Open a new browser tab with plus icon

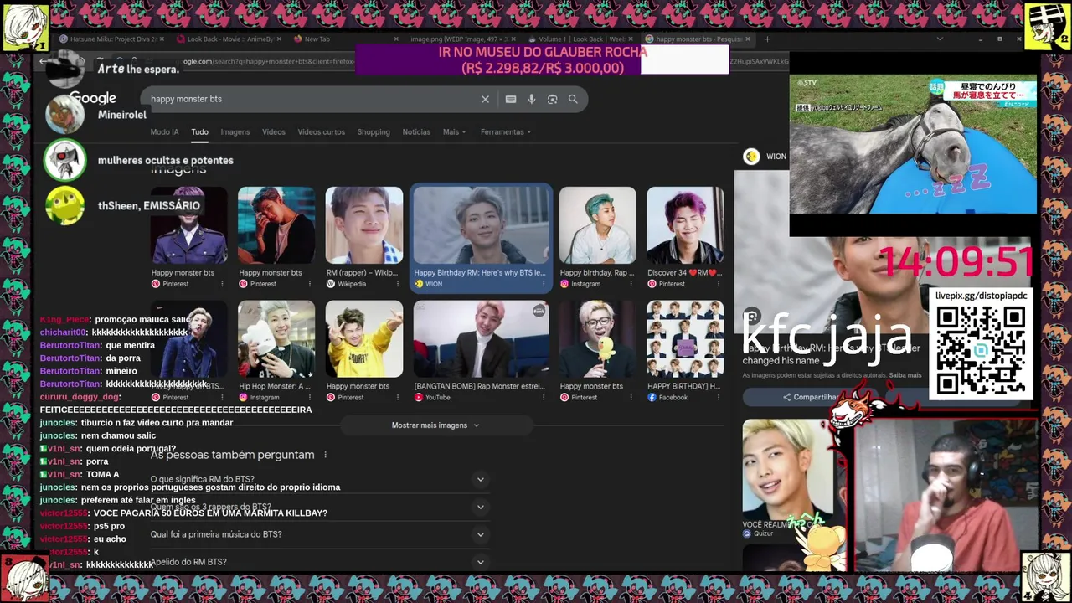pos(767,39)
